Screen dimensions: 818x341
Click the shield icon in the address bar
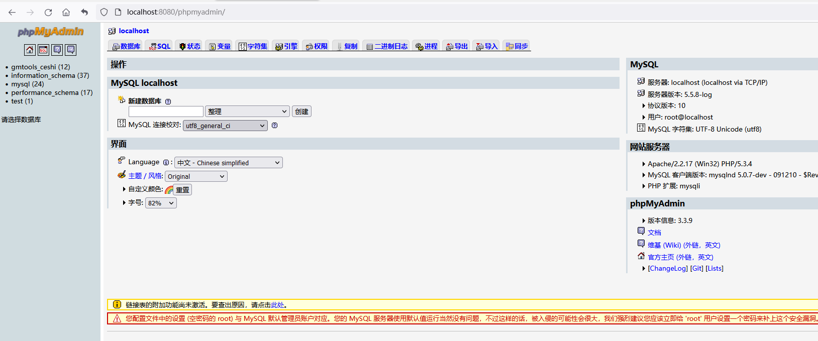pos(104,12)
